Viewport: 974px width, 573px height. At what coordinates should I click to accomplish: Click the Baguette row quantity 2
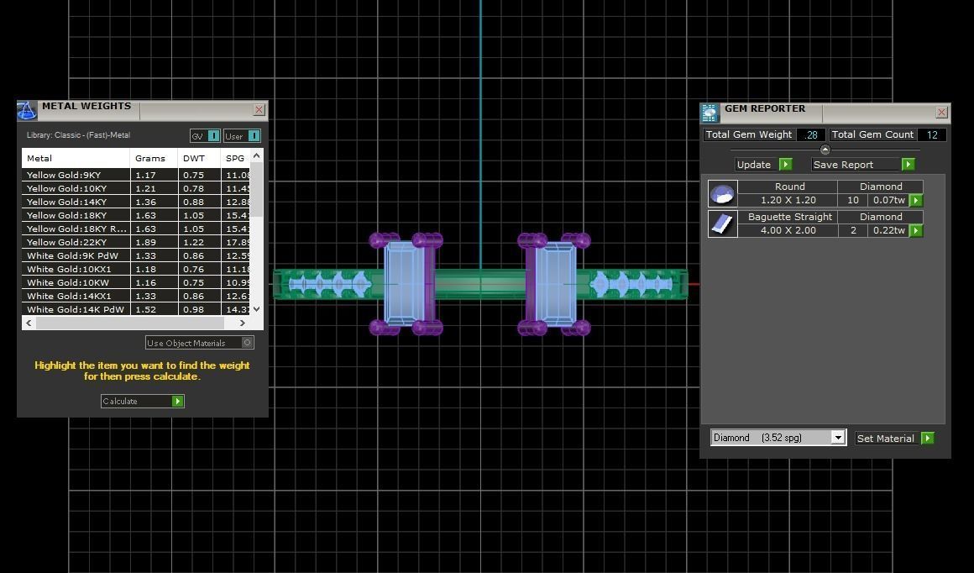coord(853,230)
